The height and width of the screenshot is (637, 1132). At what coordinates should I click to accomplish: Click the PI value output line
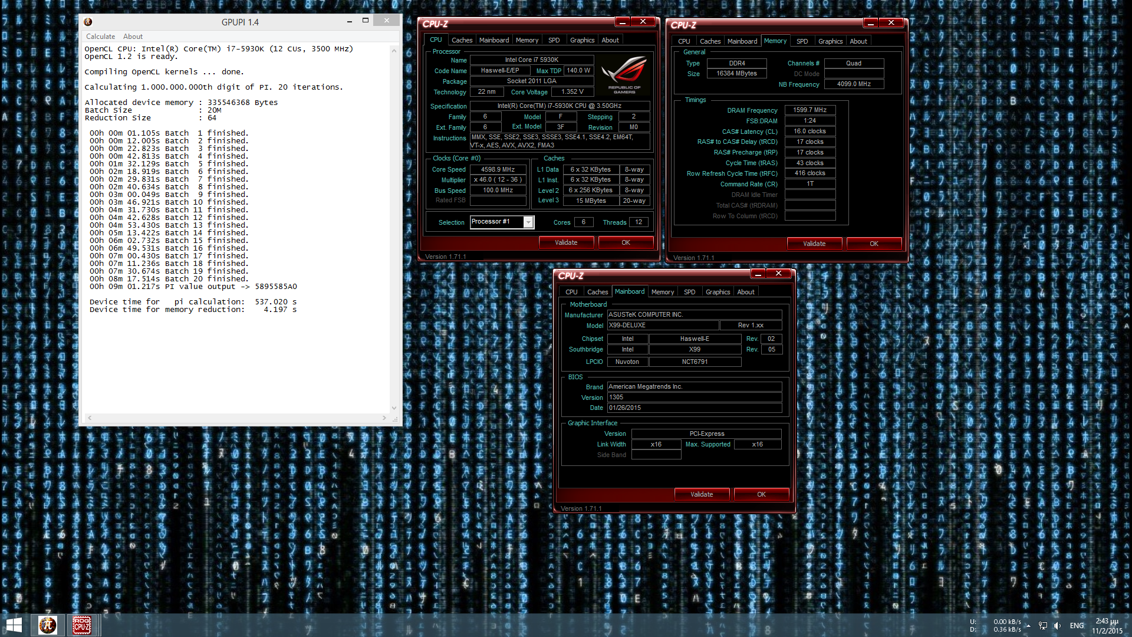tap(193, 287)
